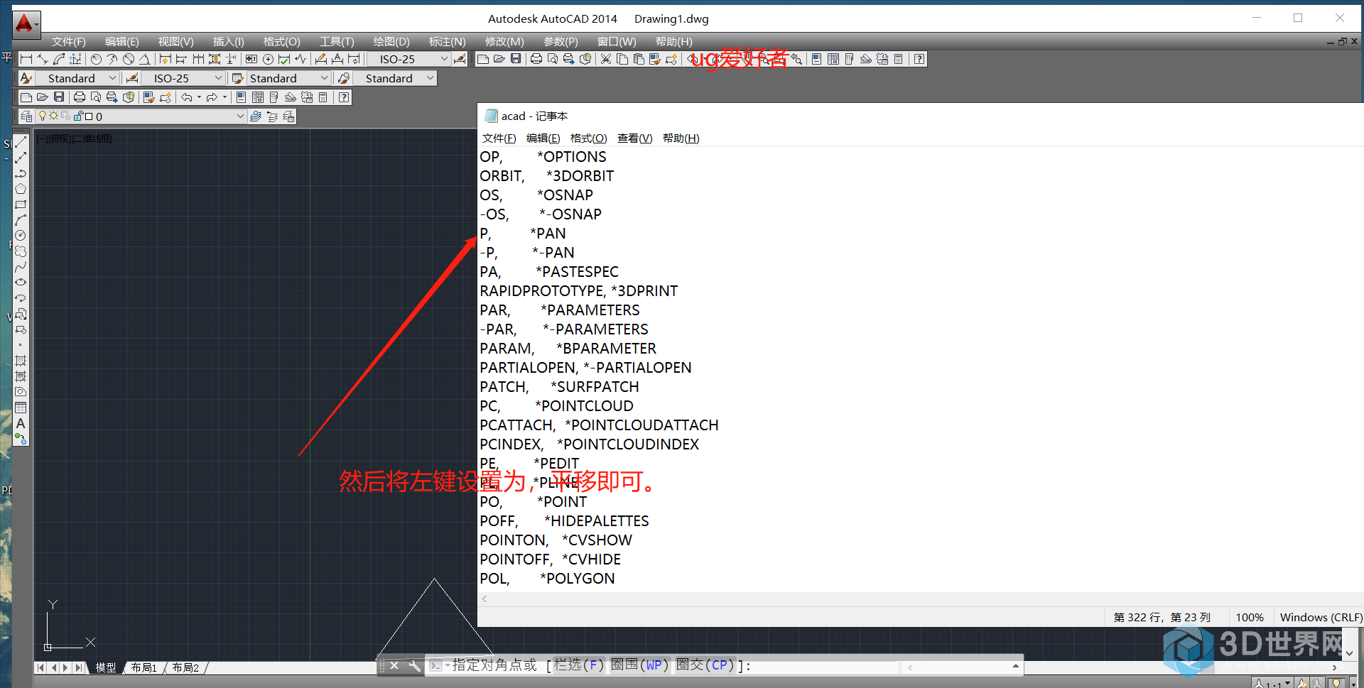Select the Rectangle draw tool
This screenshot has width=1364, height=688.
(x=21, y=204)
